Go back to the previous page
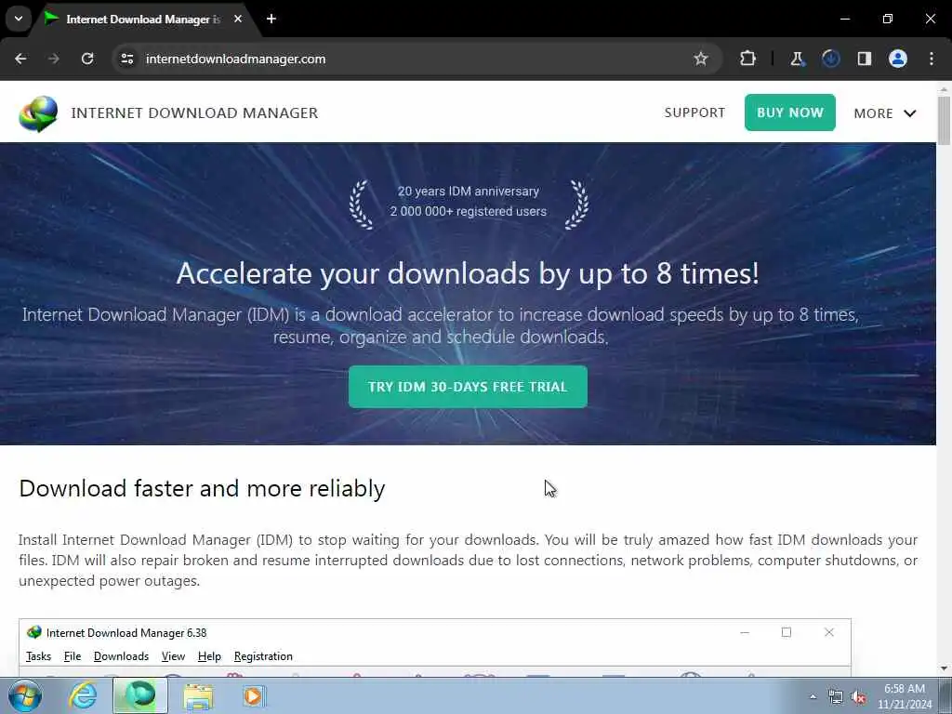Image resolution: width=952 pixels, height=714 pixels. click(x=20, y=59)
